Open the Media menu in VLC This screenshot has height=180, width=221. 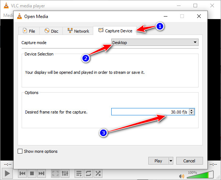[x=8, y=15]
